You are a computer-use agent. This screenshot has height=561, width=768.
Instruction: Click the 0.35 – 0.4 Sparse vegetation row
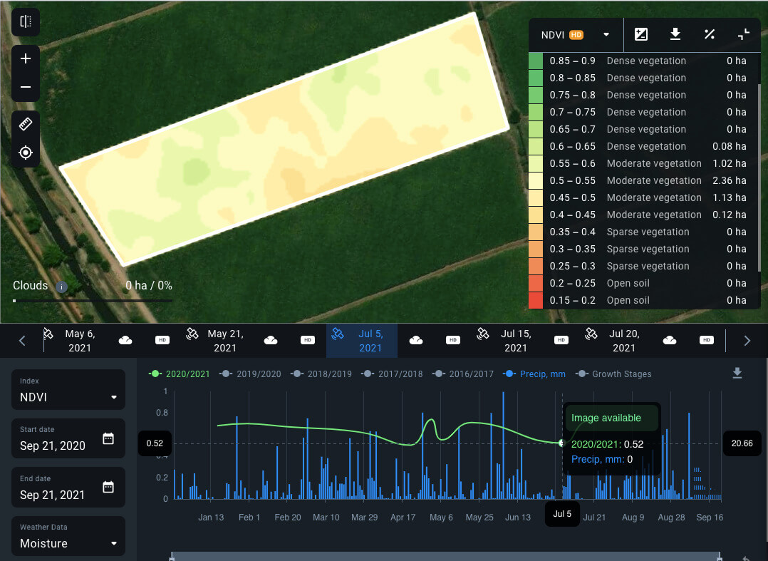coord(644,232)
